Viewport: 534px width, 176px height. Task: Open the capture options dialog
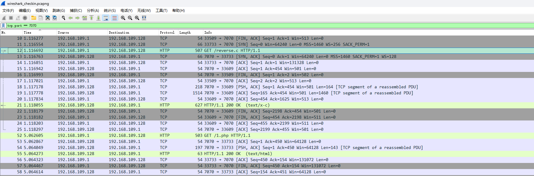pyautogui.click(x=25, y=18)
